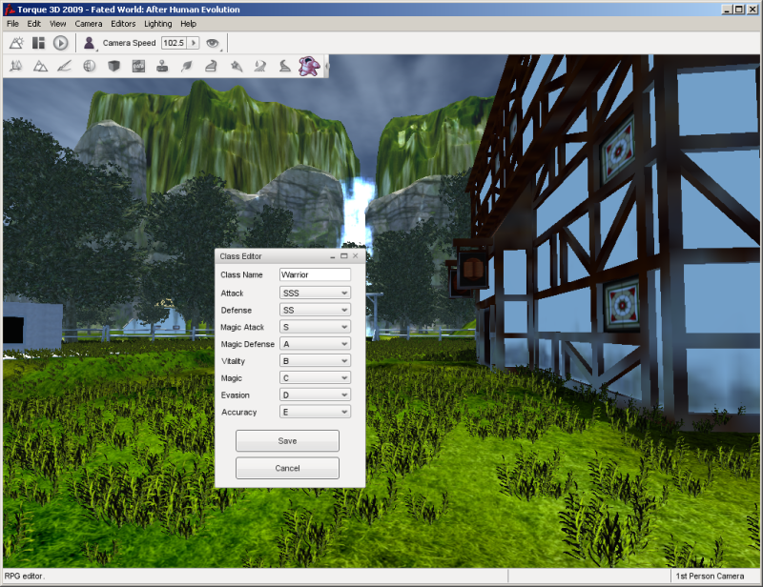Image resolution: width=763 pixels, height=587 pixels.
Task: Click Save in Class Editor
Action: 287,441
